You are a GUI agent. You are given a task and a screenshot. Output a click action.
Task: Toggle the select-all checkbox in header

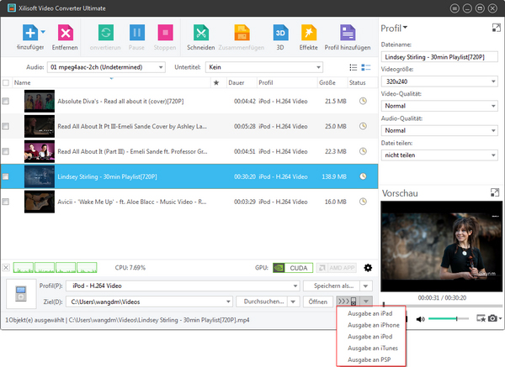(x=6, y=83)
